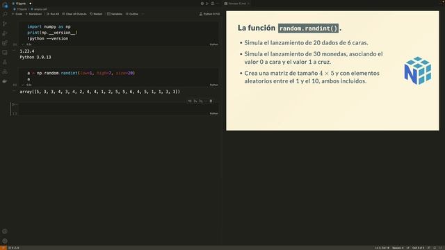Click the np.random.randint code line
Screen dimensions: 445x250
click(x=81, y=73)
